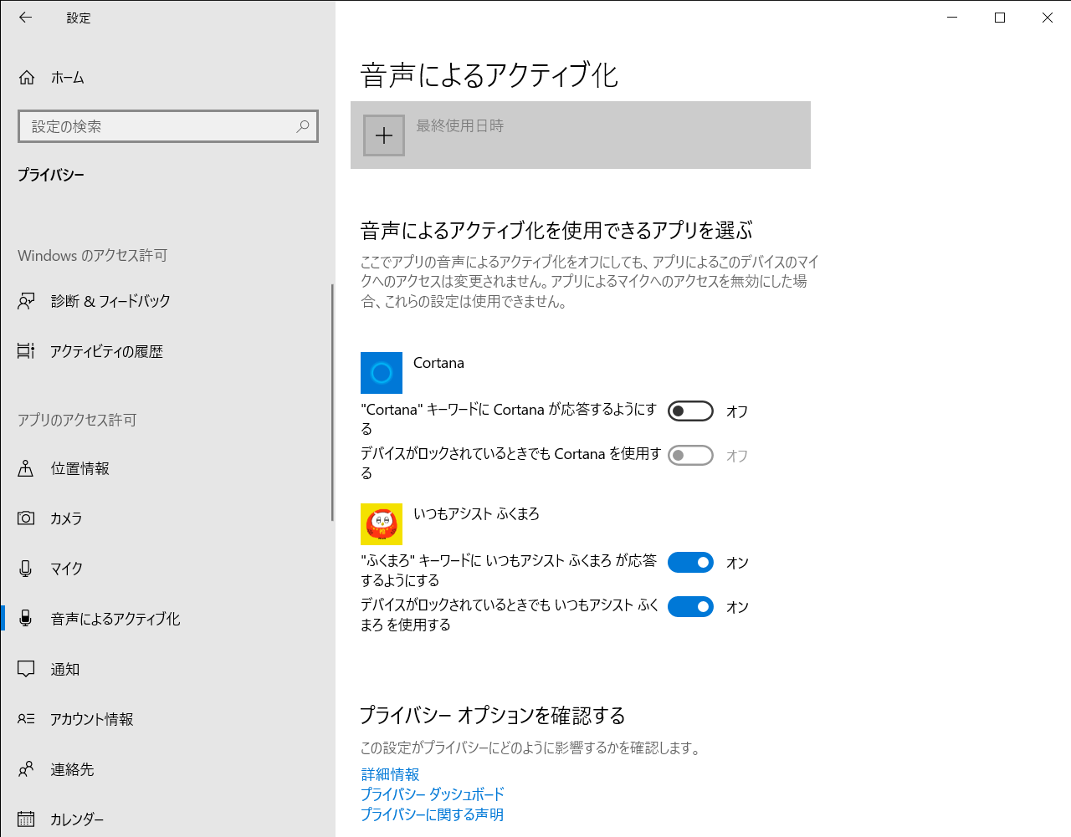Click the Cortana app icon
1071x837 pixels.
coord(382,373)
